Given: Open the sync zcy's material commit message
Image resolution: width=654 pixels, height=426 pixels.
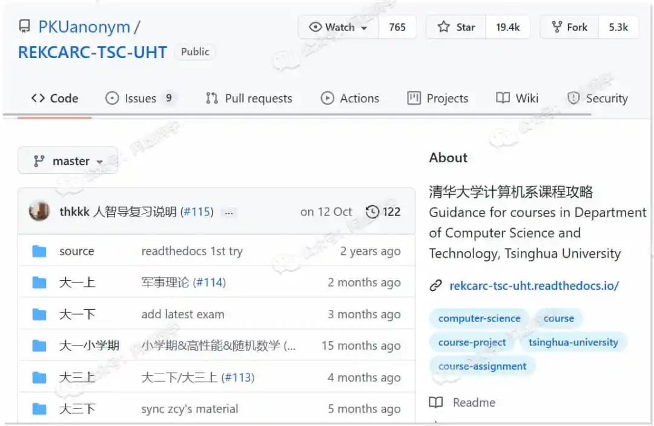Looking at the screenshot, I should pyautogui.click(x=190, y=409).
